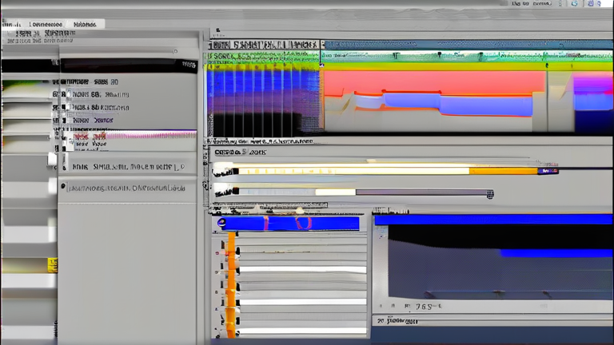Open the middle tab in the top-left tab strip
The width and height of the screenshot is (614, 345).
click(46, 24)
